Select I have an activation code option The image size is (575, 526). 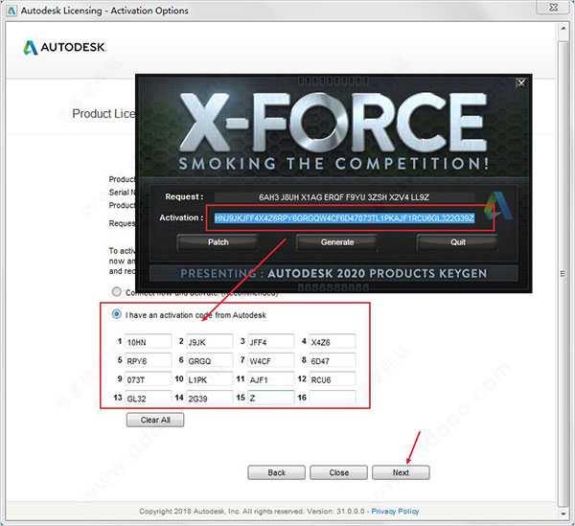click(x=117, y=314)
